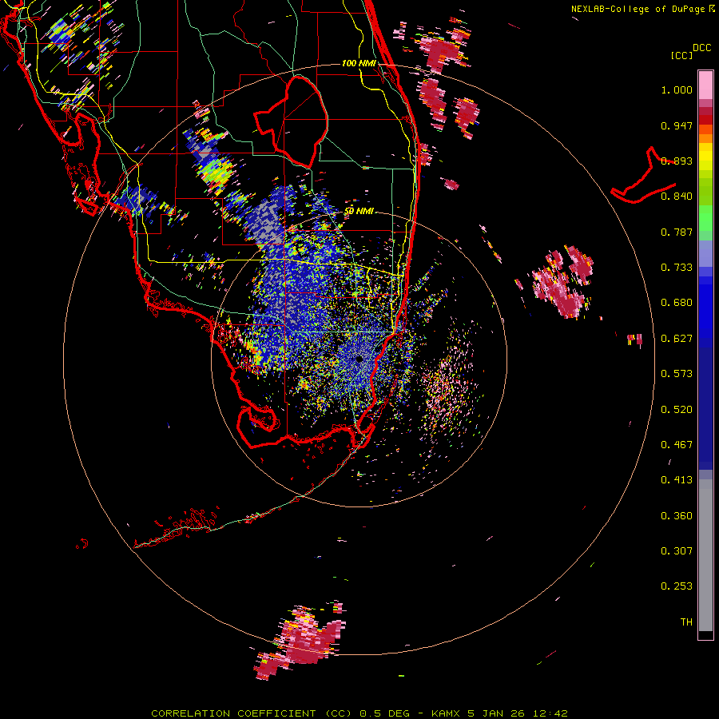Click the 0.893 color scale value
Viewport: 719px width, 719px height.
pyautogui.click(x=677, y=161)
